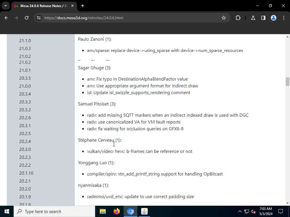
Task: Open Chrome three-dot menu
Action: point(284,18)
